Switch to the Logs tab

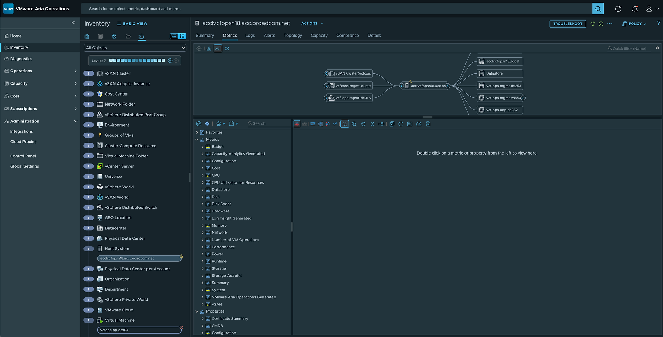tap(250, 36)
